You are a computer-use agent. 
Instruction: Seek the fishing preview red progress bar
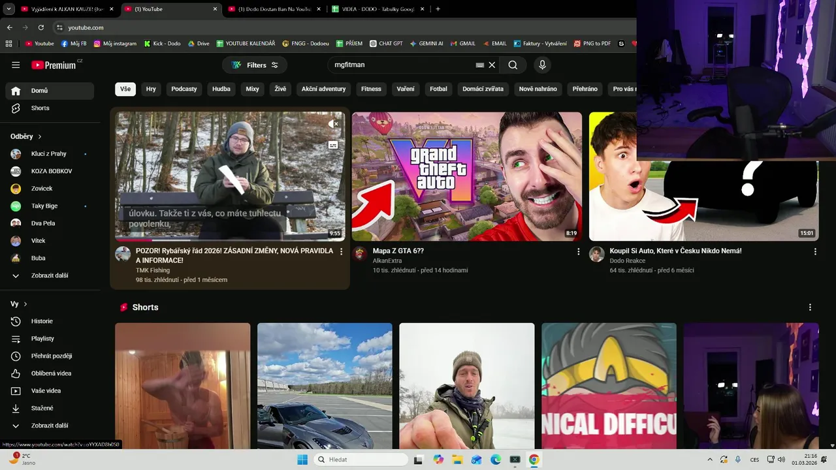point(230,240)
